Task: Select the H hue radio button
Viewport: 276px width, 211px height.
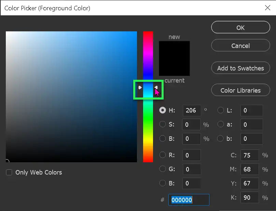Action: tap(163, 110)
